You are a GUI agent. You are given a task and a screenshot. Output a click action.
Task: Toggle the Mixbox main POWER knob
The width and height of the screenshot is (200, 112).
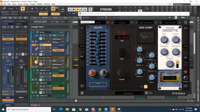click(x=186, y=78)
